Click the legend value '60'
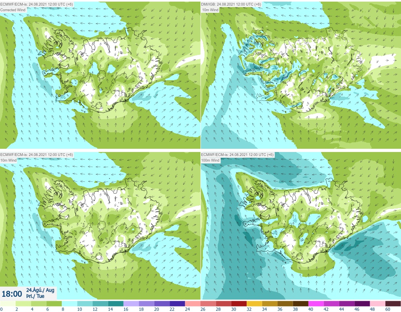This screenshot has width=401, height=312. 387,309
